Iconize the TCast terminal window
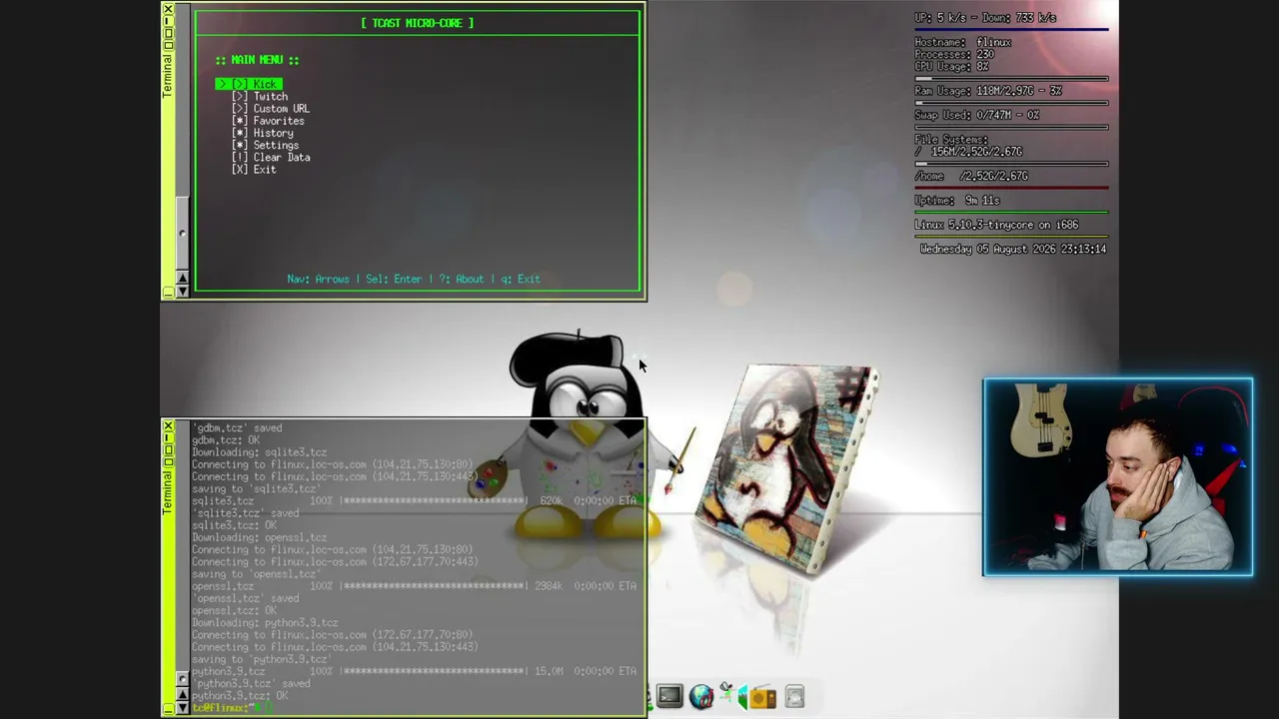The image size is (1279, 719). [168, 292]
